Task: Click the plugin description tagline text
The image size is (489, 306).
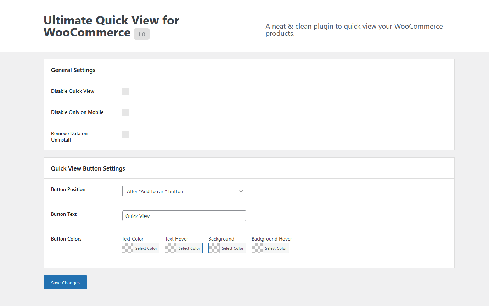Action: pyautogui.click(x=354, y=30)
